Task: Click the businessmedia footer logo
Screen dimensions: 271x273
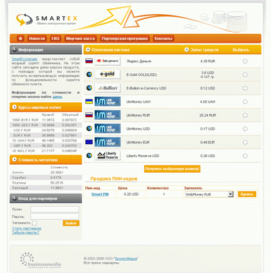Action: tap(41, 261)
